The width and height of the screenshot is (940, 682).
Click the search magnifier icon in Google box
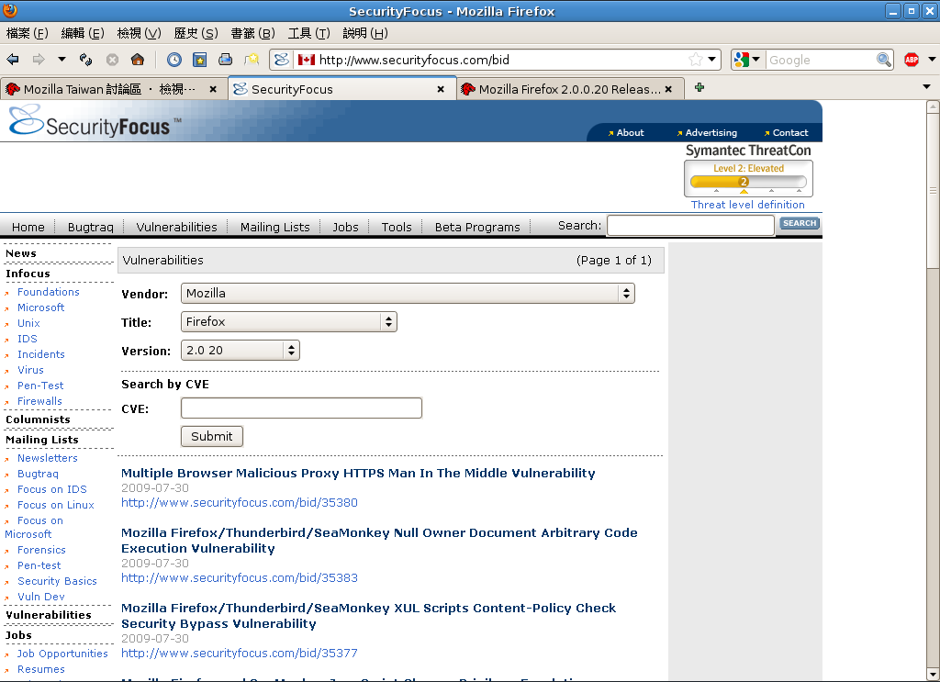883,60
